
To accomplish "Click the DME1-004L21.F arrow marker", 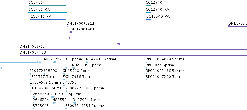I will pyautogui.click(x=67, y=26).
